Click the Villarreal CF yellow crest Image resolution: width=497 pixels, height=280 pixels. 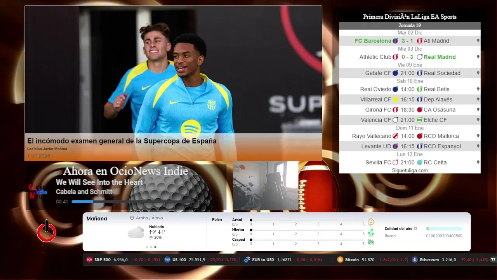[x=395, y=100]
